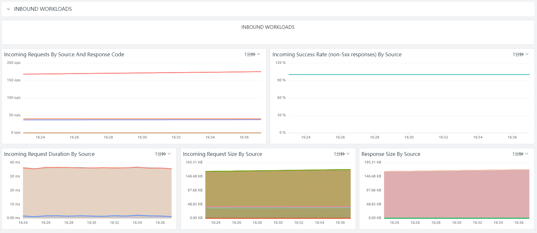Click the INBOUND WORKLOADS row header text
This screenshot has width=537, height=233.
(43, 9)
